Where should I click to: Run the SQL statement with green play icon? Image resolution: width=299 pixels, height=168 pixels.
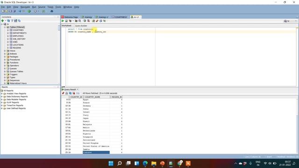pos(63,21)
